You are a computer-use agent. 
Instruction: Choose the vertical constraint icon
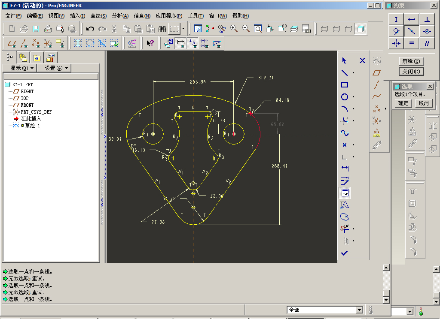tap(396, 19)
